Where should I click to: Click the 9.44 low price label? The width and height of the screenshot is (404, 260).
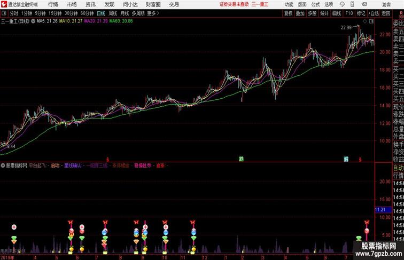pos(11,146)
